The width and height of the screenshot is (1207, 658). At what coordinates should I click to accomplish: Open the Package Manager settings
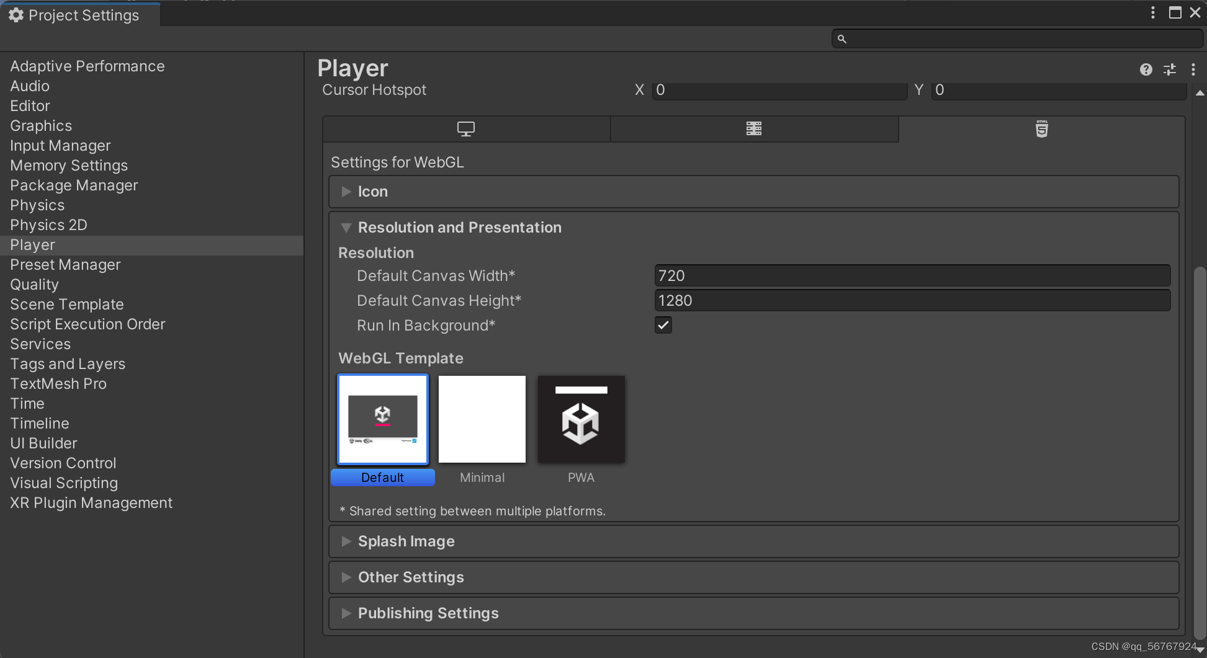click(73, 185)
